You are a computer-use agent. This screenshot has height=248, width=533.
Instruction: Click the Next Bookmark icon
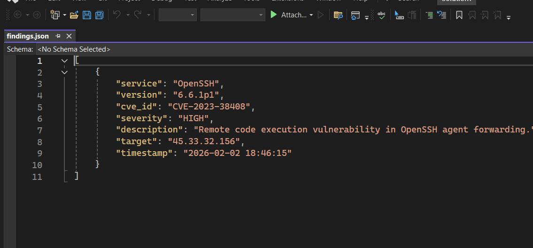484,15
